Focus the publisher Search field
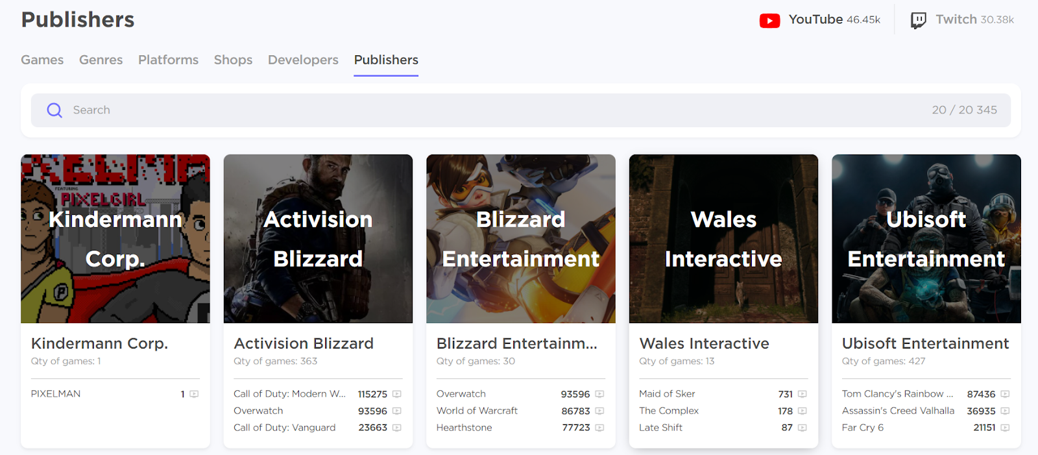Screen dimensions: 1038x455 [x=520, y=110]
